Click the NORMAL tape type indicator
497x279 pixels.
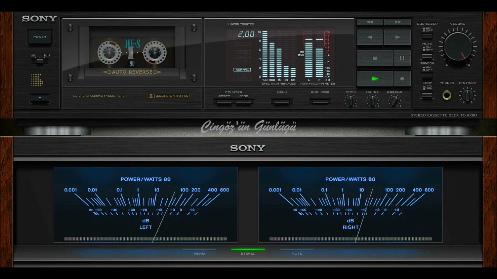tap(242, 70)
